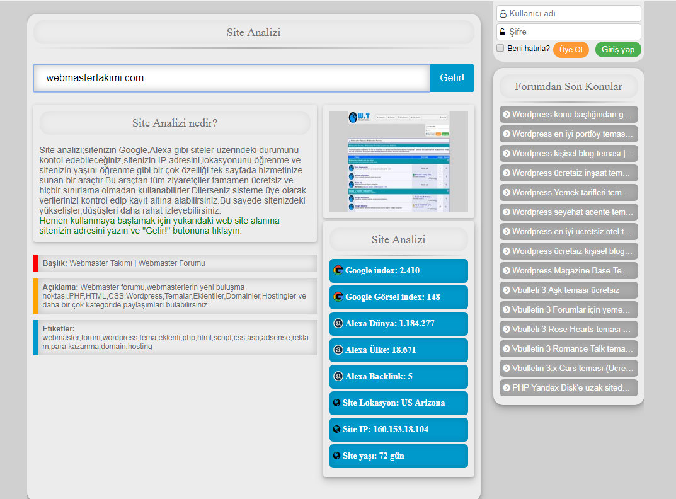Click arrow icon beside Wordpress ücretsiz inşaat
This screenshot has width=676, height=499.
click(507, 173)
